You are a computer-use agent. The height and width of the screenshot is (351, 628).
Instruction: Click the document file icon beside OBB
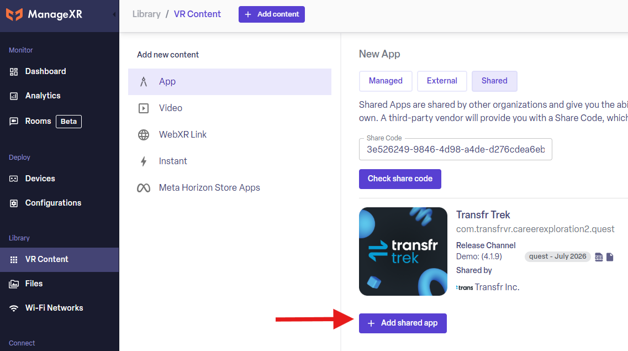click(610, 257)
